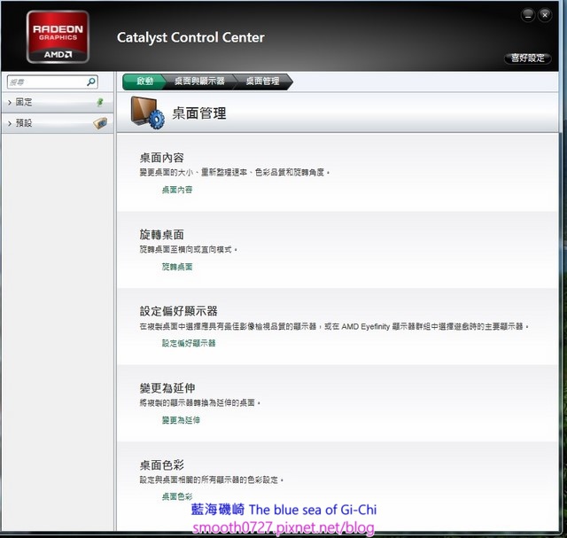Open the 喜好設定 preferences button

coord(528,58)
